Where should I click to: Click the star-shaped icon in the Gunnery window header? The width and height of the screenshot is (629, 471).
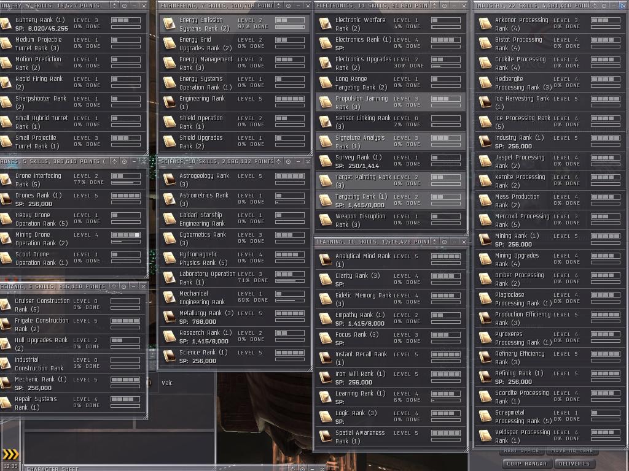click(x=115, y=6)
